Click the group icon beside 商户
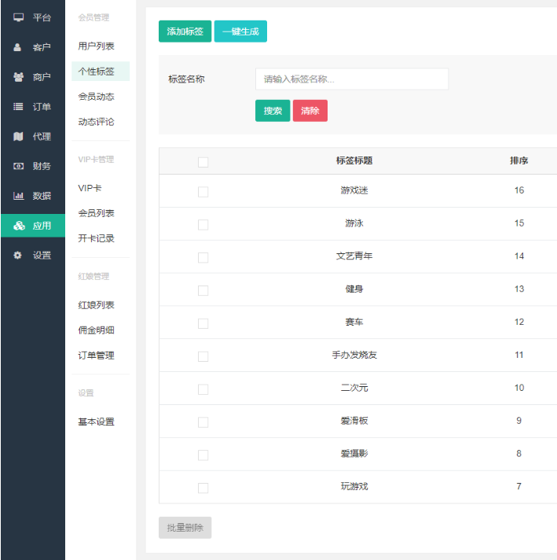The height and width of the screenshot is (560, 557). point(18,77)
